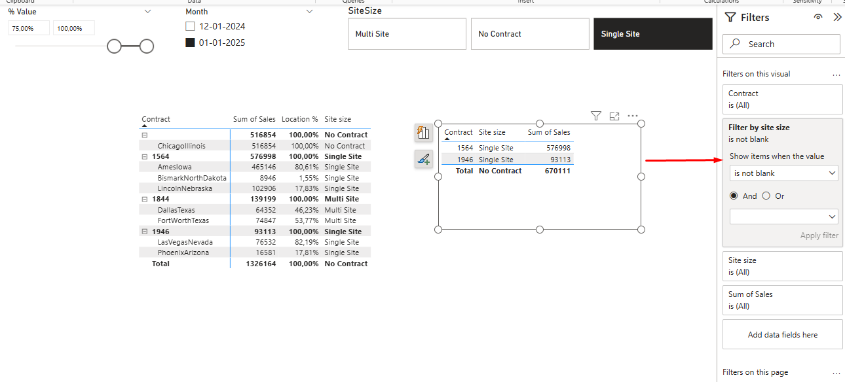
Task: Click Location % column header
Action: click(300, 119)
